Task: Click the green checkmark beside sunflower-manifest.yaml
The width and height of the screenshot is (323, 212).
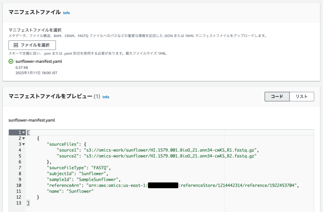Action: (x=11, y=61)
